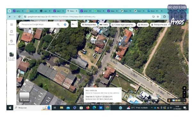Open the Salvos saved places panel
Screen dimensions: 192x117
point(12,33)
